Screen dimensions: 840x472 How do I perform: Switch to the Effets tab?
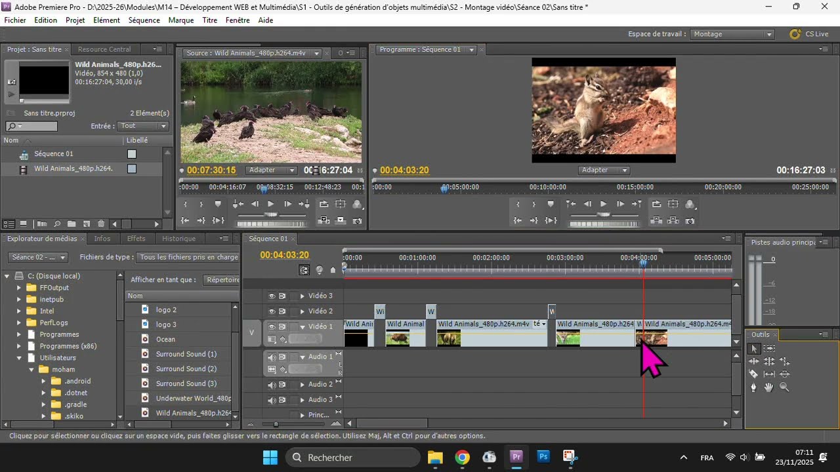click(136, 239)
